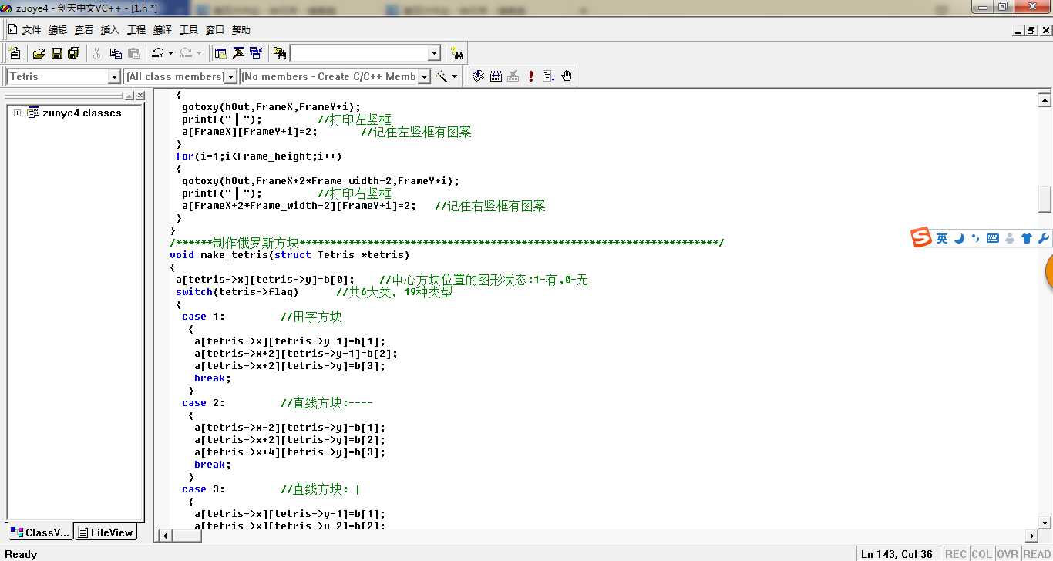
Task: Open the 插入 menu
Action: click(x=110, y=30)
